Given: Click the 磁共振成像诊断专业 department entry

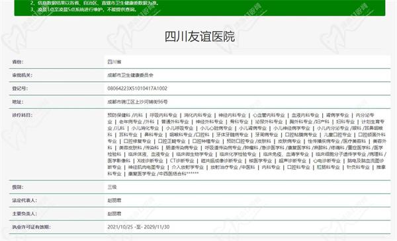Looking at the screenshot, I should [222, 160].
